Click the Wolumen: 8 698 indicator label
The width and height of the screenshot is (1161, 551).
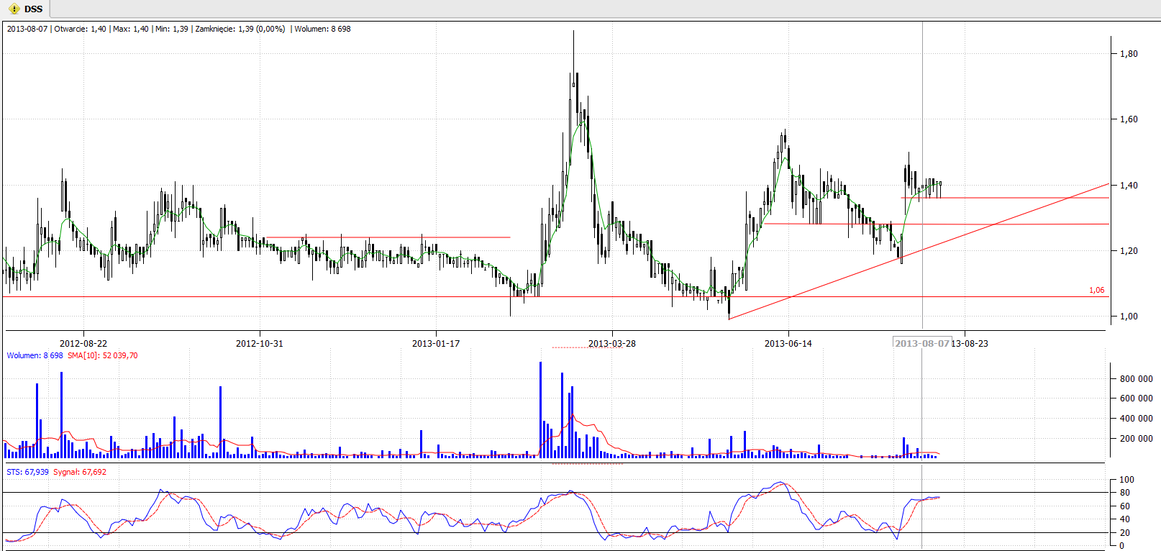point(35,355)
